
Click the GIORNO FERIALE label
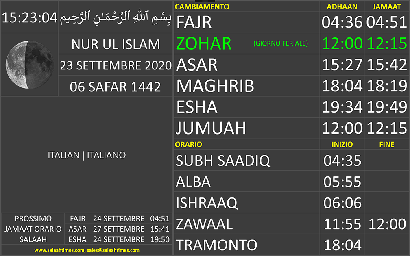pos(280,43)
